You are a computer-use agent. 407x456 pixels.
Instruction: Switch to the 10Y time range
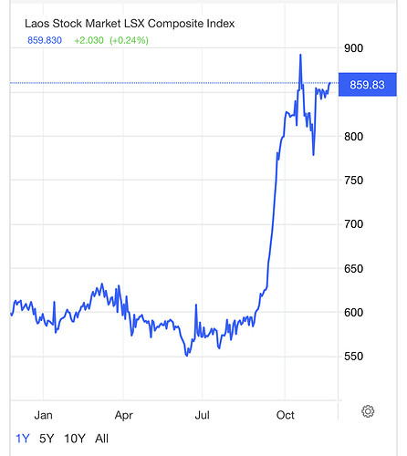[x=75, y=439]
